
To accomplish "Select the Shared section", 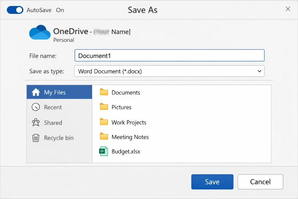I will click(53, 123).
